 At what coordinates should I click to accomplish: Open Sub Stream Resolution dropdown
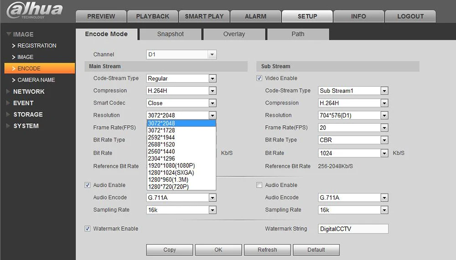coord(353,115)
